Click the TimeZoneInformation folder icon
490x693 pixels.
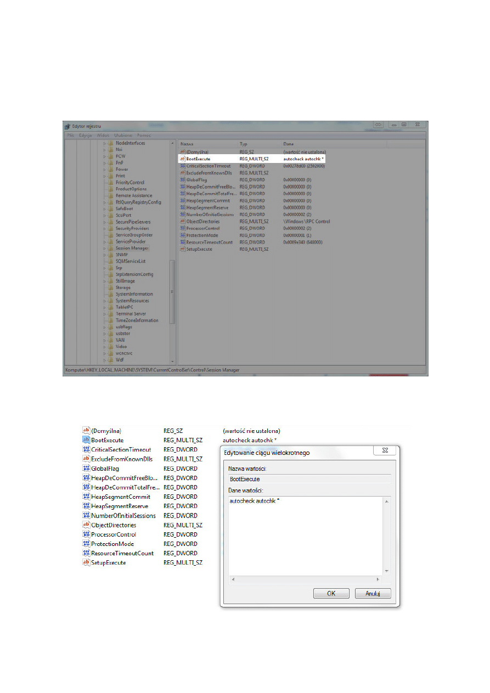point(111,320)
